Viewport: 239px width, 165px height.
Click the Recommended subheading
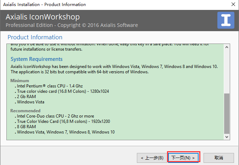pyautogui.click(x=25, y=111)
